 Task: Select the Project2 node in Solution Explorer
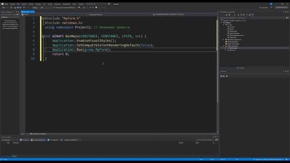click(x=228, y=23)
